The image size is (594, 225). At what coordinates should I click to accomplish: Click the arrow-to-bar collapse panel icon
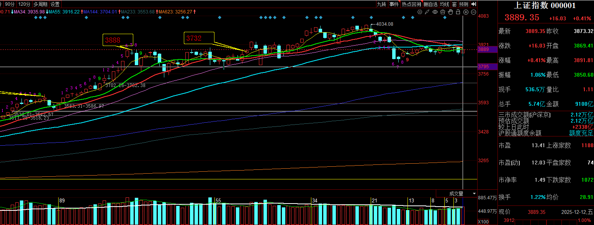tap(474, 4)
